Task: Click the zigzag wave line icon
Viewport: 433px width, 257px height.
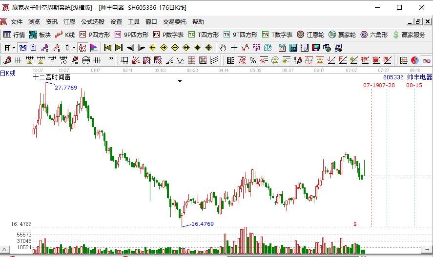Action: tap(181, 61)
